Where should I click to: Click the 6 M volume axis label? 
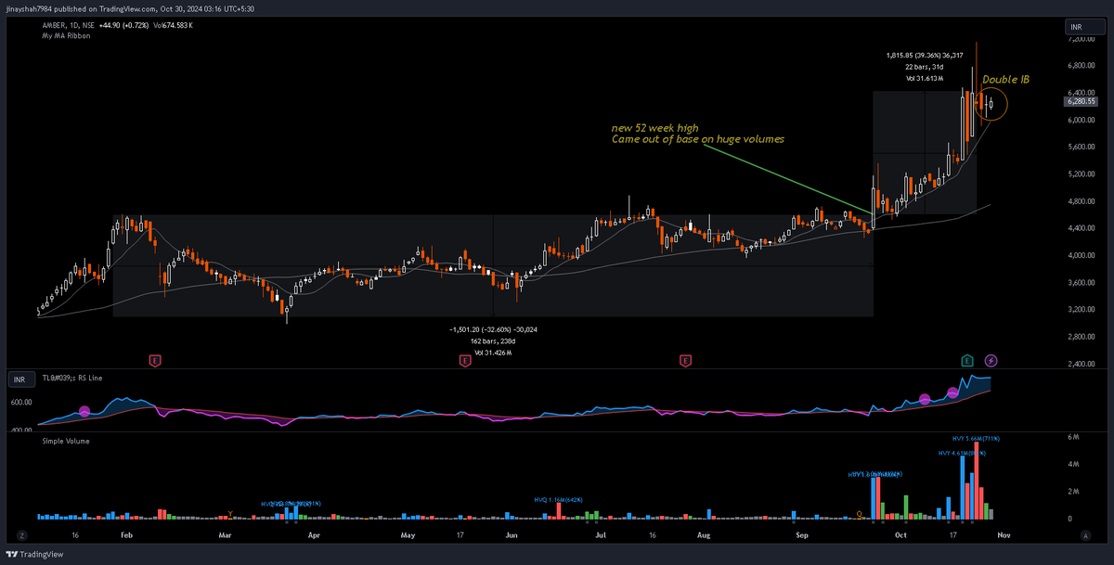(x=1073, y=436)
